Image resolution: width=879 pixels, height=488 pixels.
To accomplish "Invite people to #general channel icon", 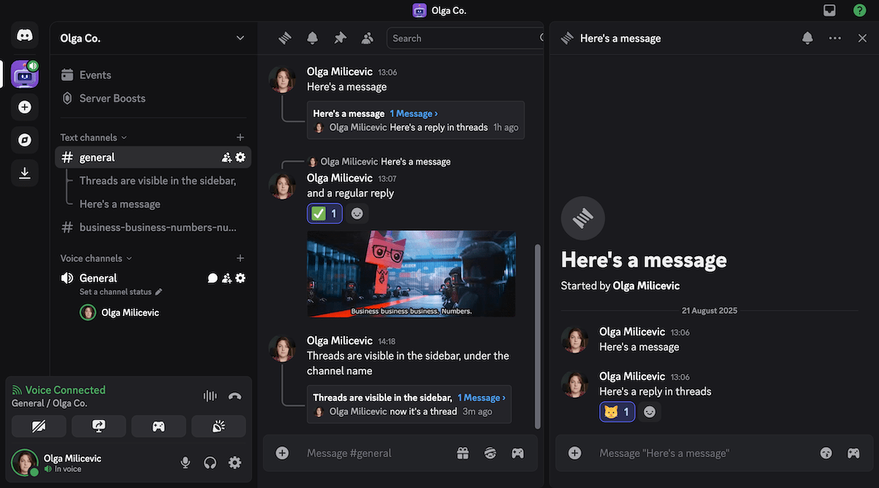I will tap(226, 157).
